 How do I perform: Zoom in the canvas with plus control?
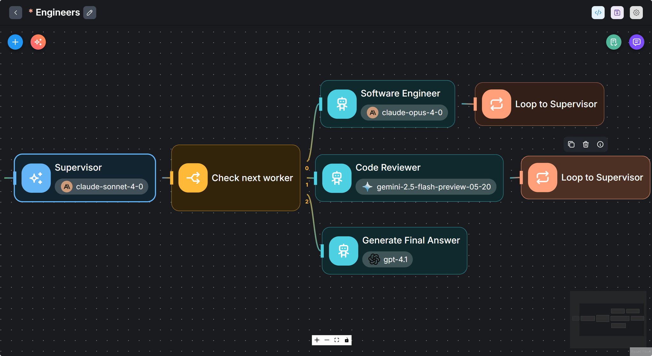click(x=317, y=340)
